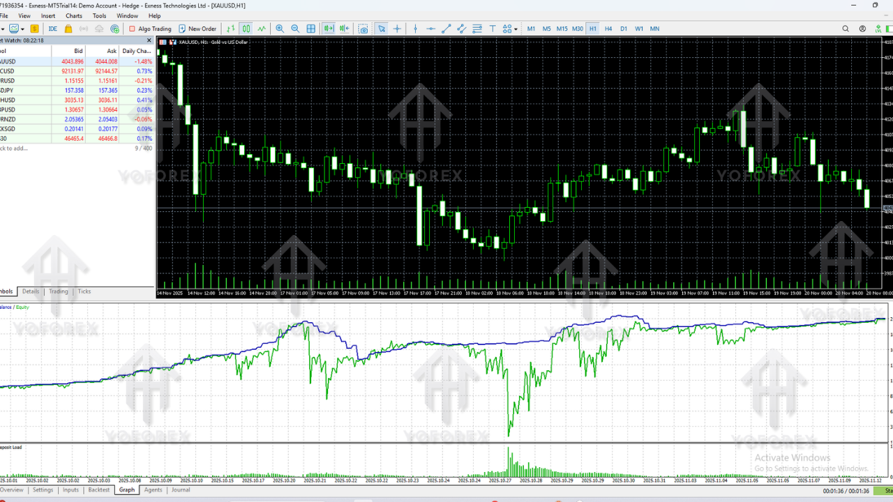893x502 pixels.
Task: Click the New Order button
Action: point(197,29)
